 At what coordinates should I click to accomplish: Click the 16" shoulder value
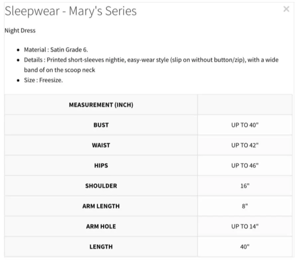pos(245,186)
